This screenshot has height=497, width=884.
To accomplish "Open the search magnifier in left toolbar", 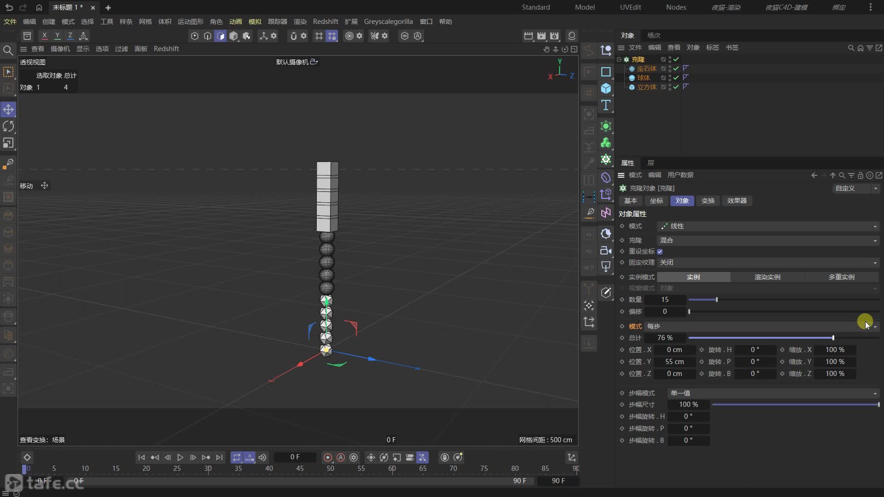I will (8, 50).
